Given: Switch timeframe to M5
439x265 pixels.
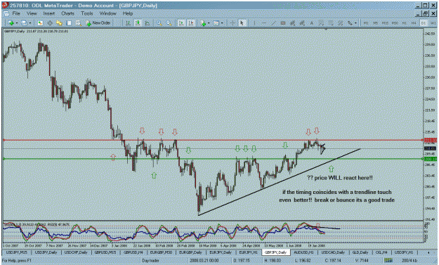Looking at the screenshot, I should (376, 23).
